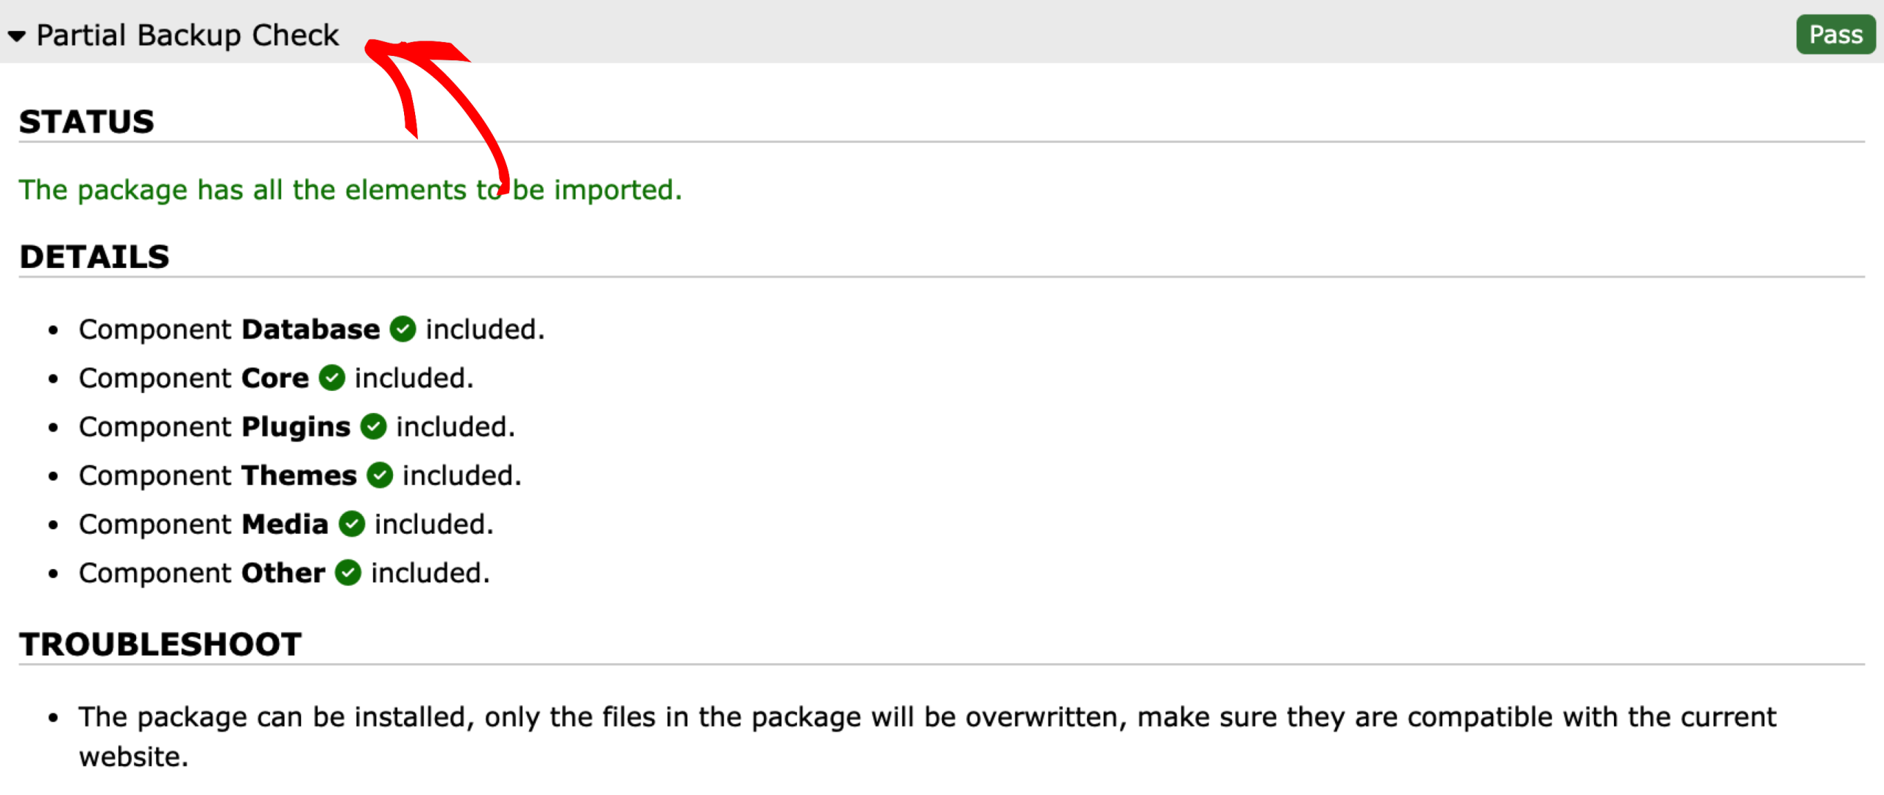Click the Themes included checkmark icon
1884x795 pixels.
click(x=380, y=475)
